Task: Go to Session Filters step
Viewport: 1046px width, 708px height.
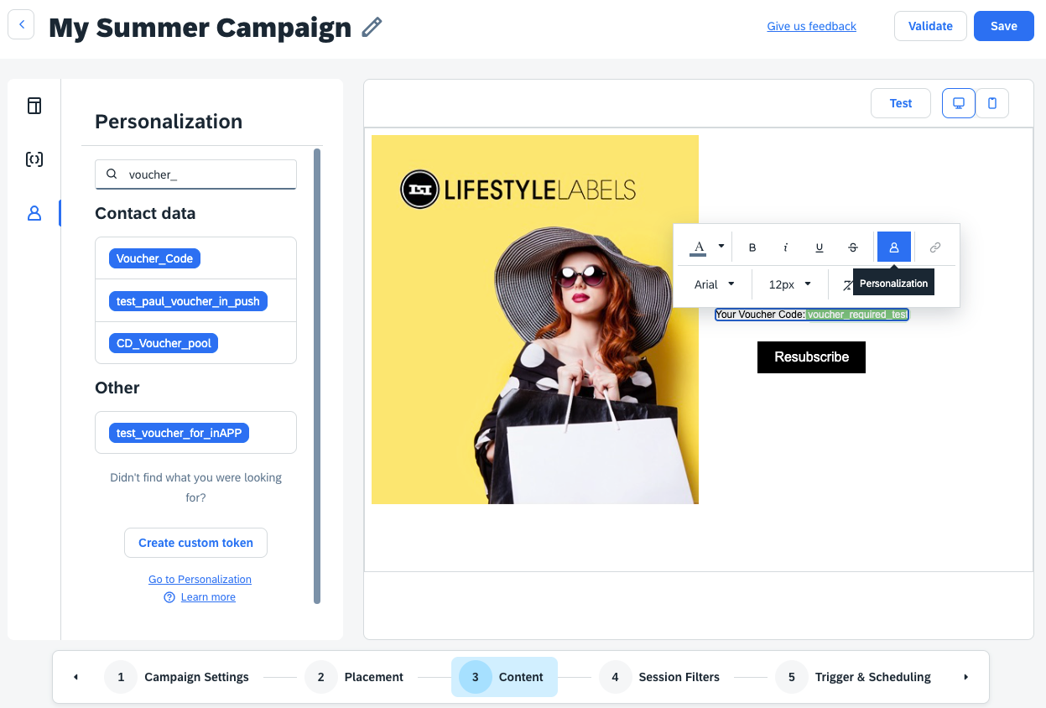Action: click(x=659, y=677)
